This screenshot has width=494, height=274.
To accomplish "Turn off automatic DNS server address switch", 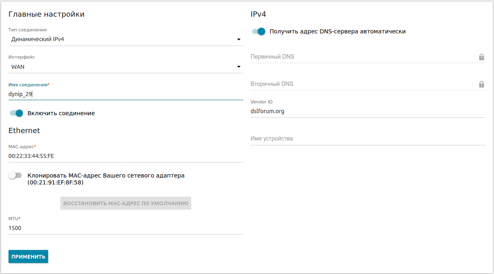I will [259, 31].
